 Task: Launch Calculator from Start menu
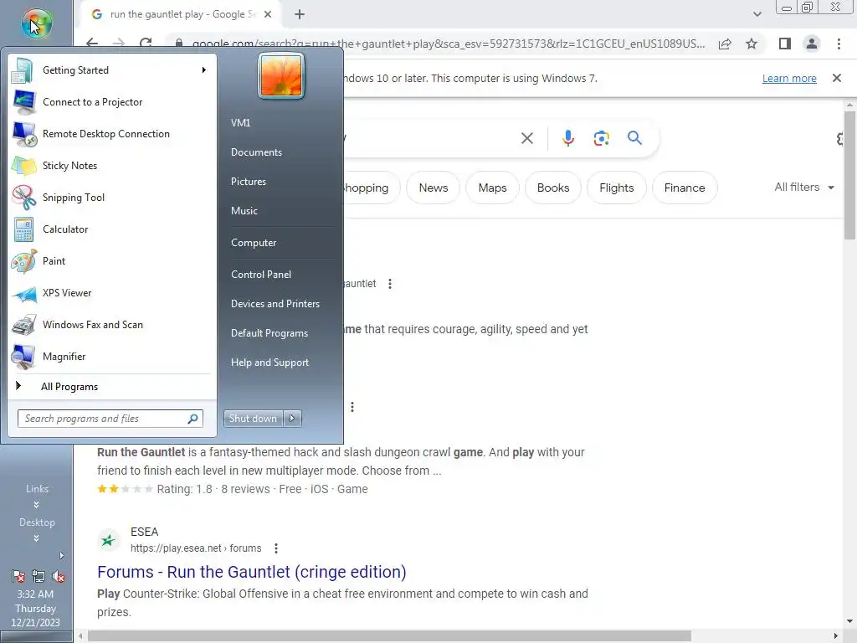click(112, 229)
